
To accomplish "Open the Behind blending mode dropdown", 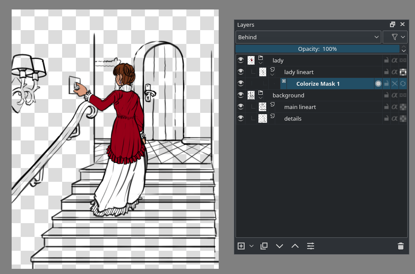I will (x=308, y=37).
